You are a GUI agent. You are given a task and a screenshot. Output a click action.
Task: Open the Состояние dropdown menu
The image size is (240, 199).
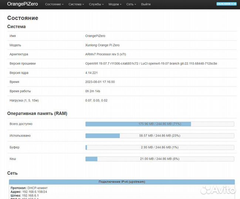54,4
